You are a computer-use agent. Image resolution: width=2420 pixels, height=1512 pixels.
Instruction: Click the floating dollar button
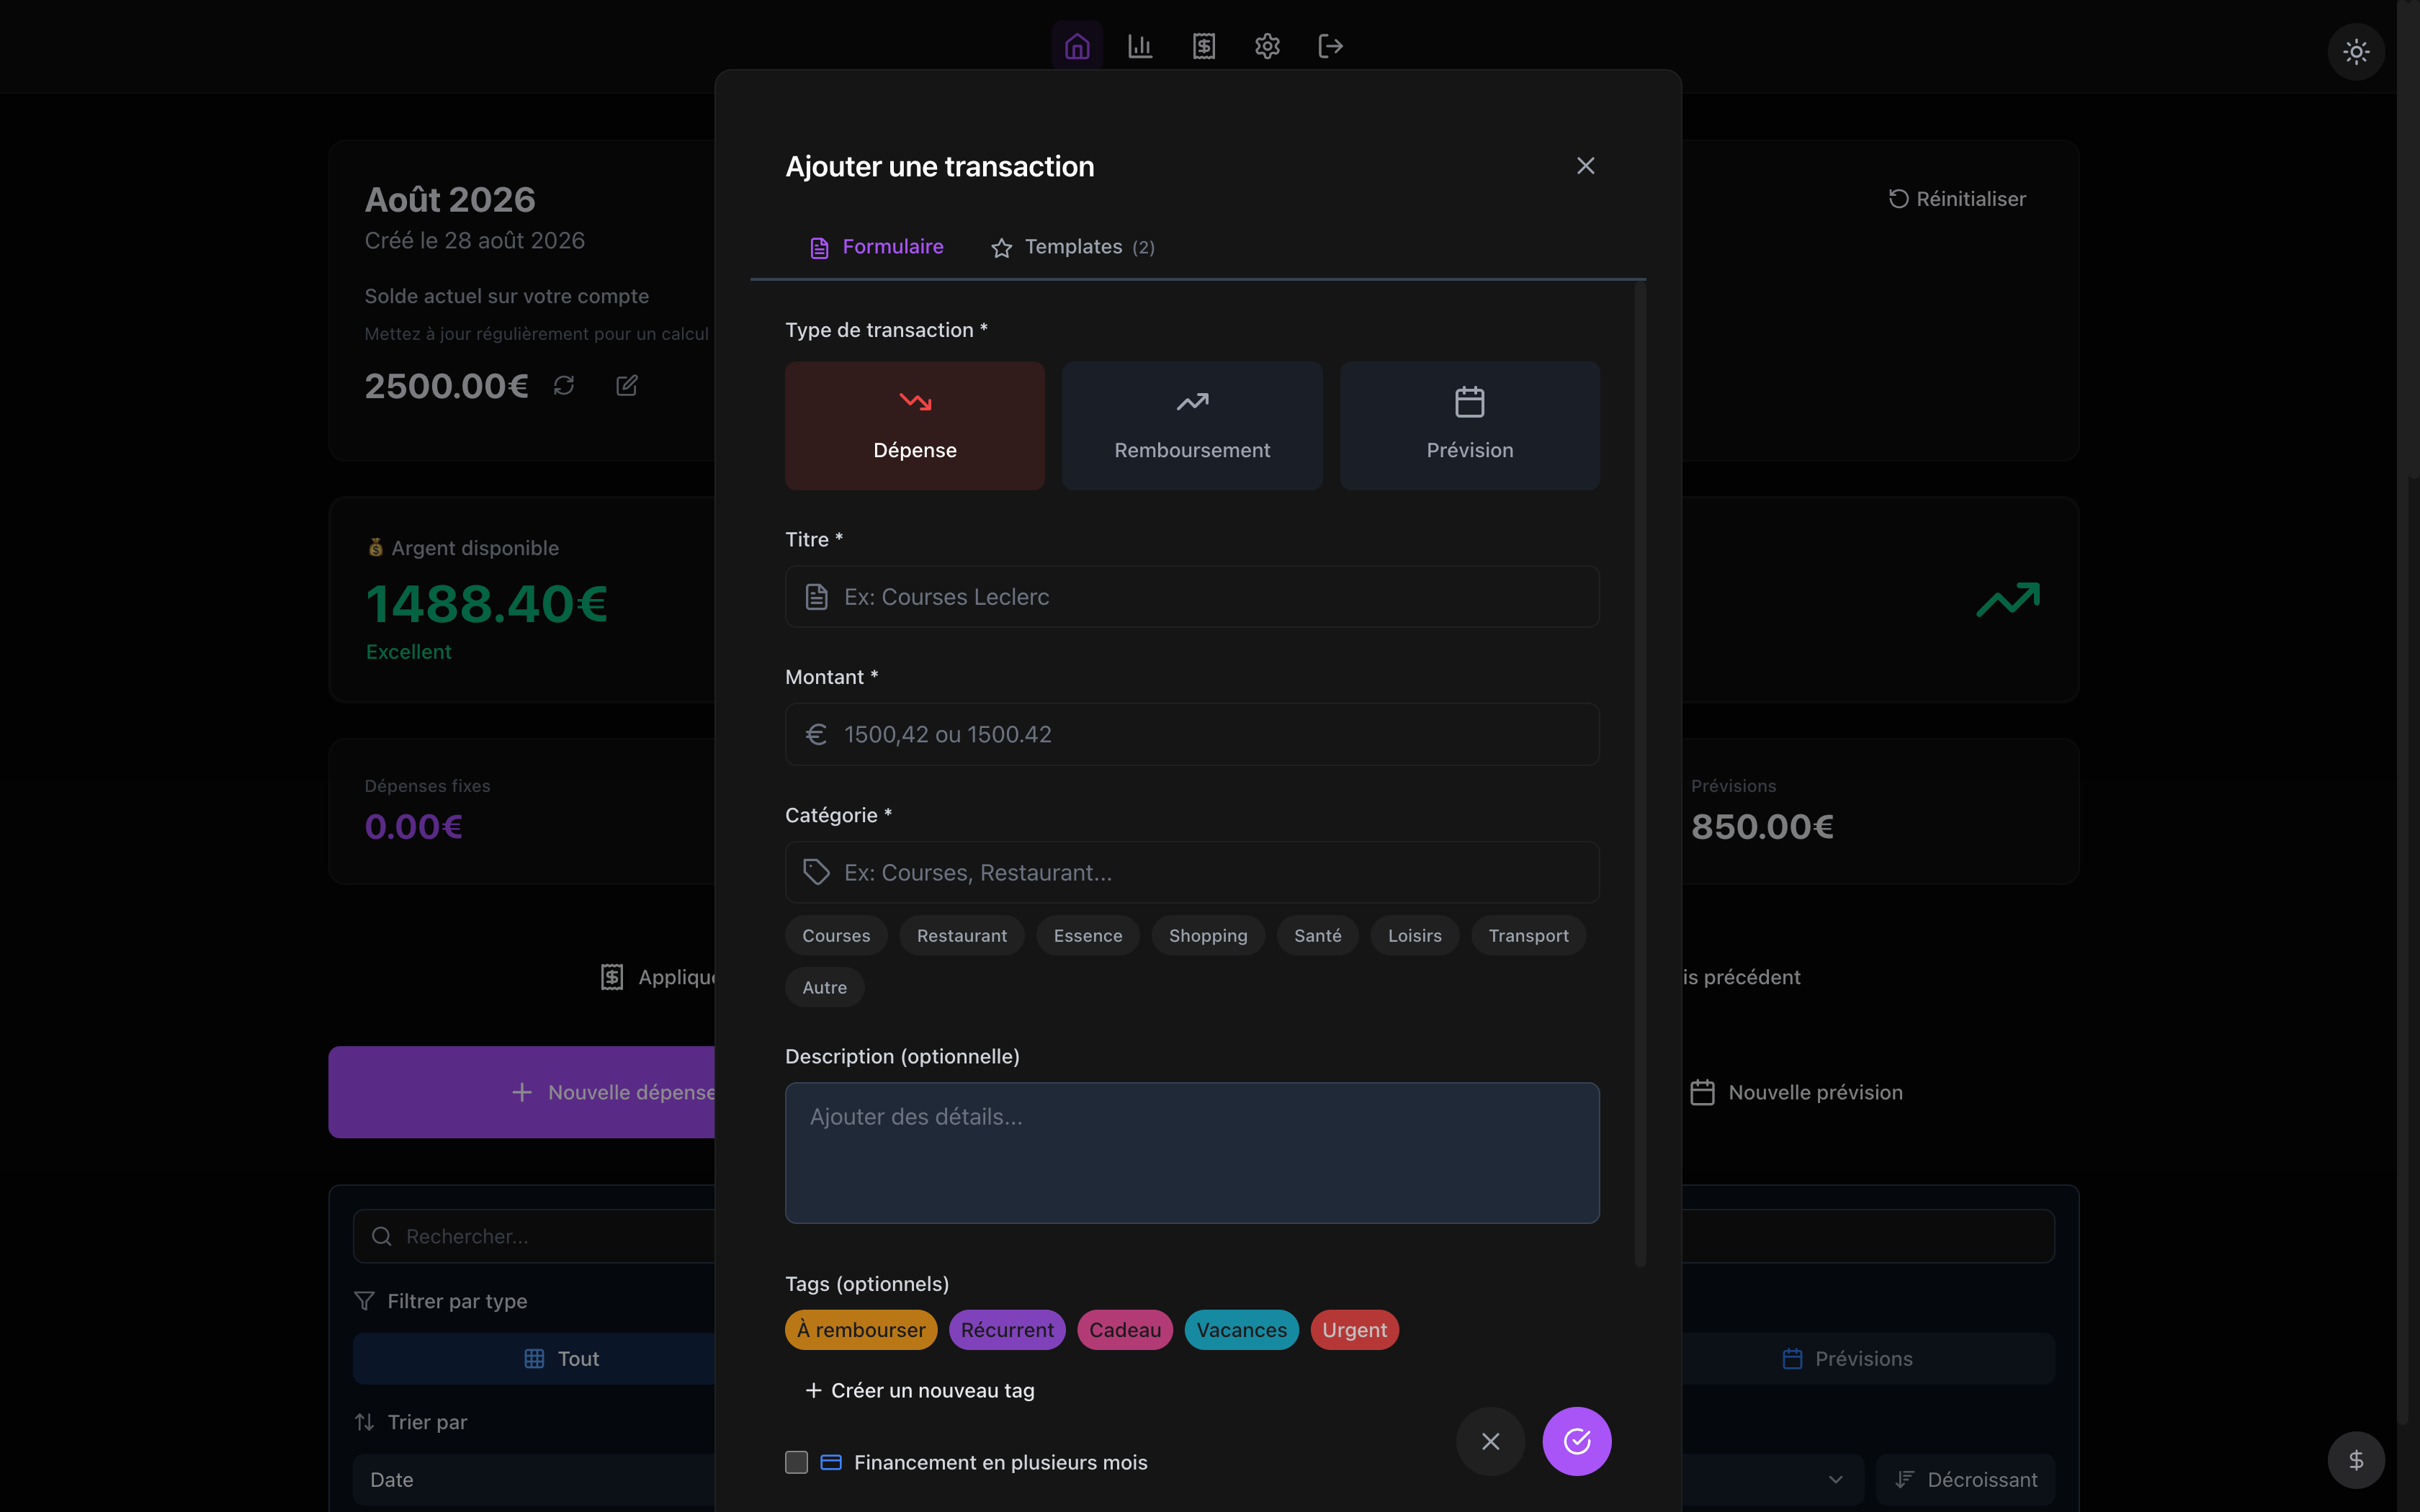2356,1460
